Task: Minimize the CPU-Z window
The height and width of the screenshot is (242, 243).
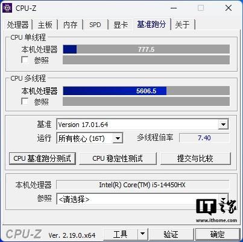Action: coord(174,8)
